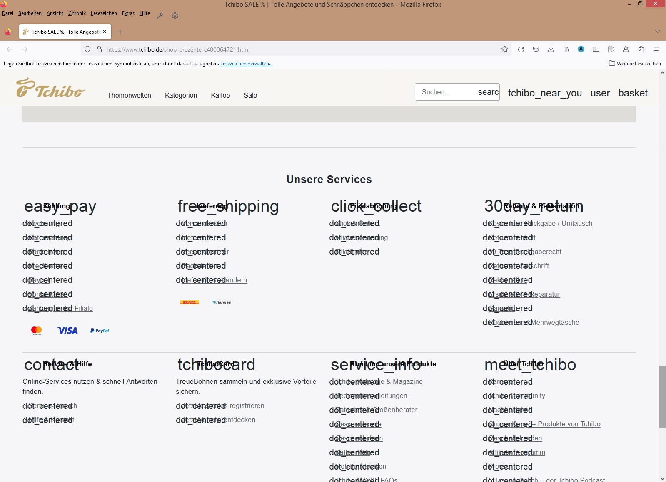Open the Firefox downloads panel
666x482 pixels.
coord(551,49)
